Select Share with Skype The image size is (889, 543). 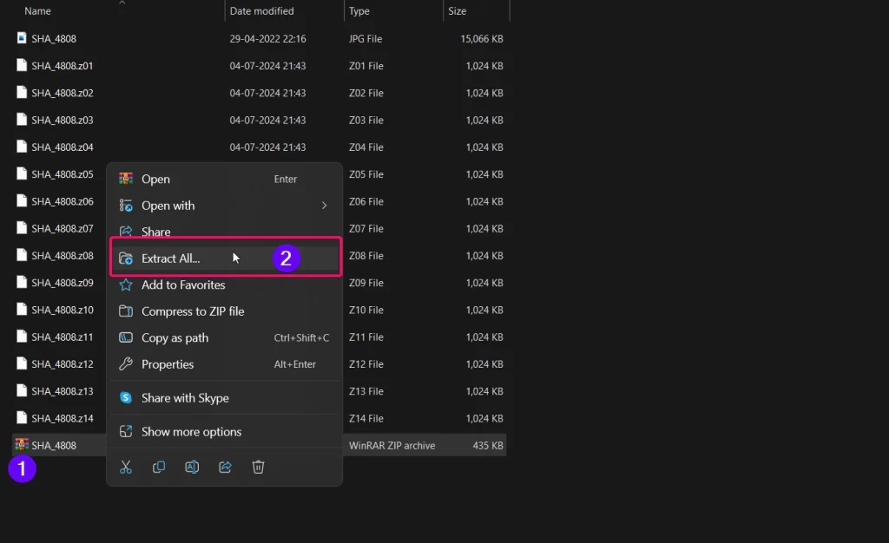point(225,398)
